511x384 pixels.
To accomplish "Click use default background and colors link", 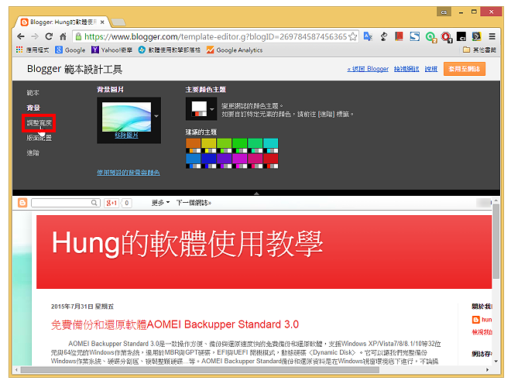I will pos(128,173).
